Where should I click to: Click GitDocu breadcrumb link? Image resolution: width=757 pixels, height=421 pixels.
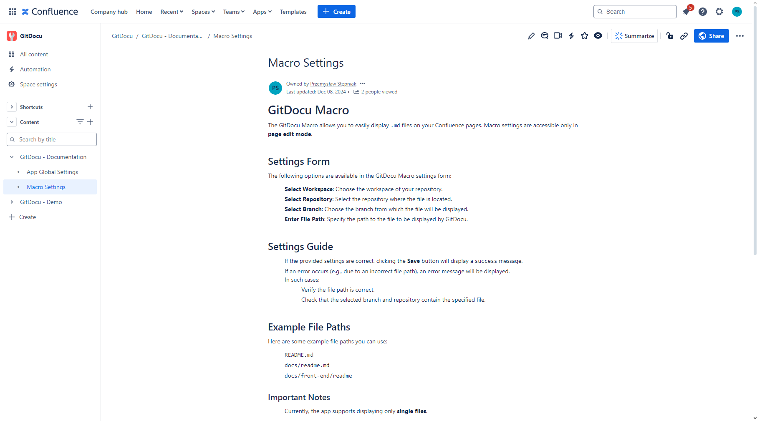122,36
